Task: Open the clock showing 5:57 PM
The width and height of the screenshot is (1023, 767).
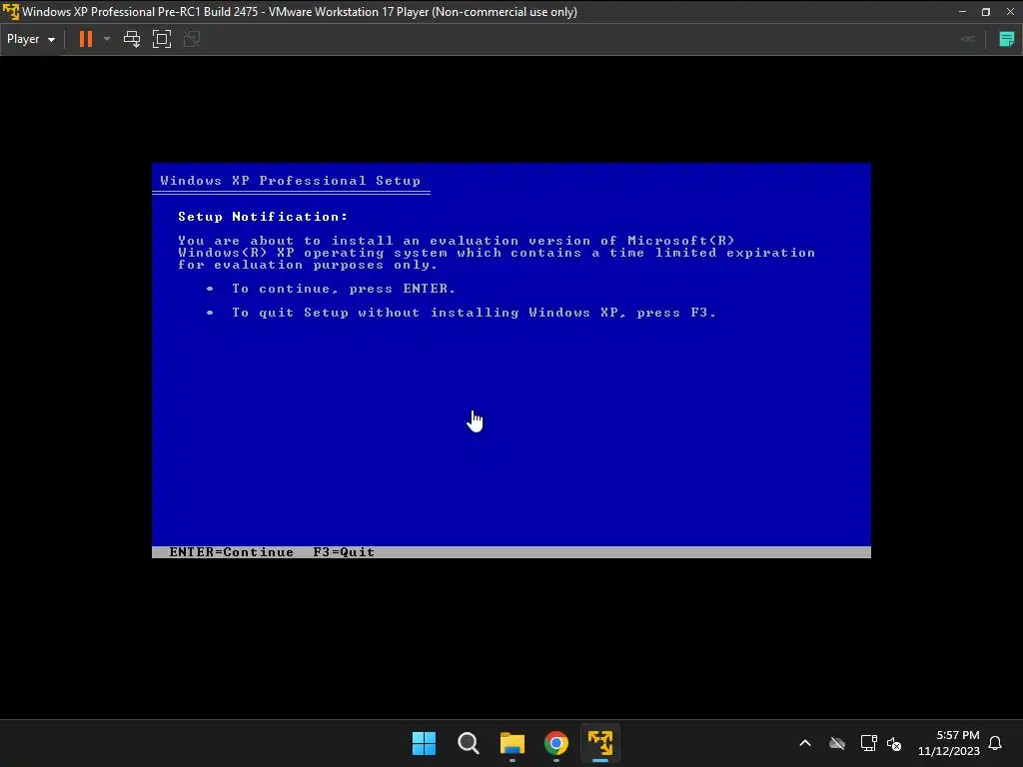Action: click(x=949, y=743)
